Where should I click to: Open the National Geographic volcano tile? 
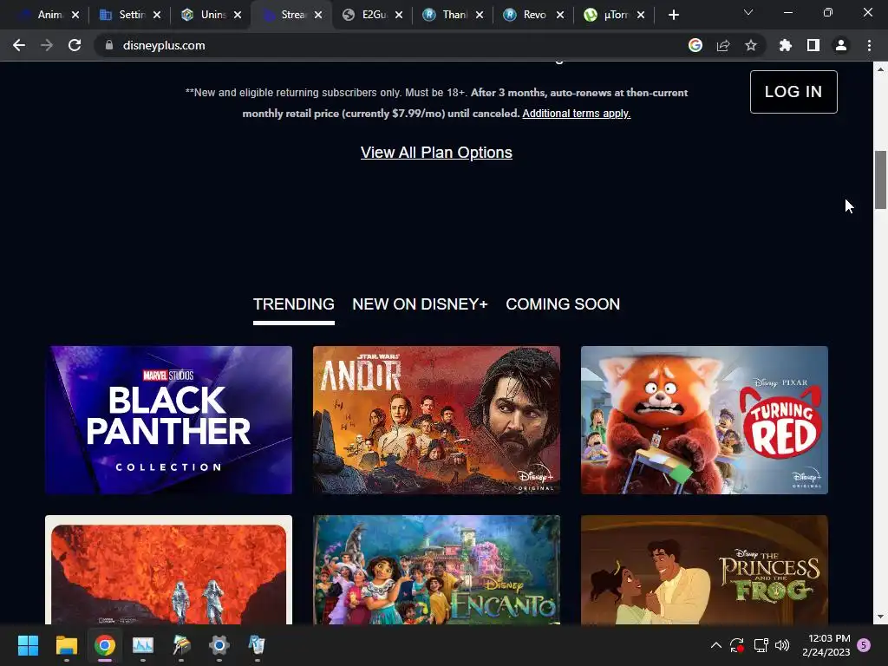(169, 570)
